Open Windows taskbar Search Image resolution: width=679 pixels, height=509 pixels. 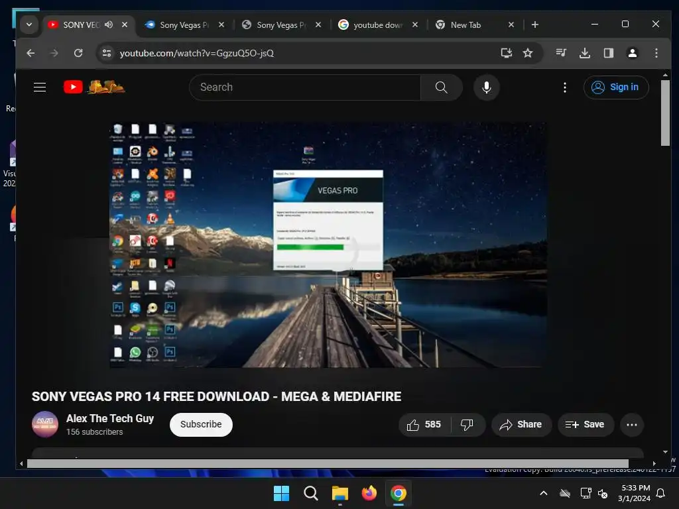click(310, 493)
